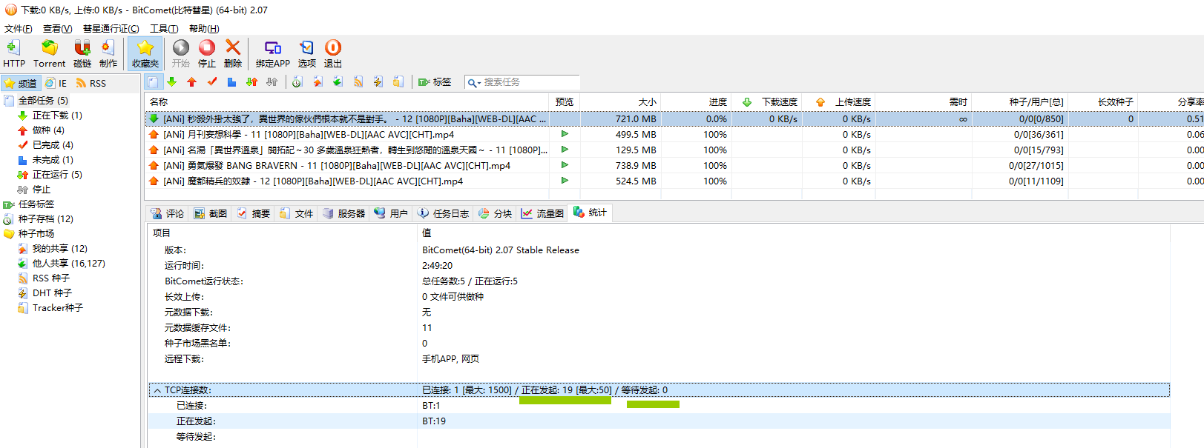Open the 彗星通行证(C) menu
The width and height of the screenshot is (1204, 448).
tap(111, 29)
